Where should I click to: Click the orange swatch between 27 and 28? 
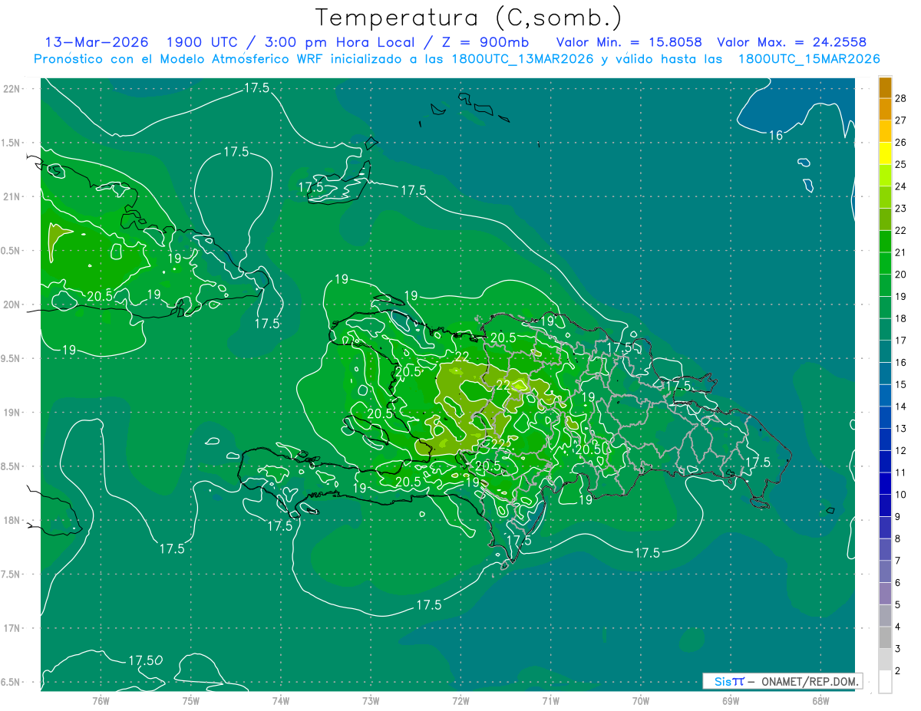coord(885,110)
